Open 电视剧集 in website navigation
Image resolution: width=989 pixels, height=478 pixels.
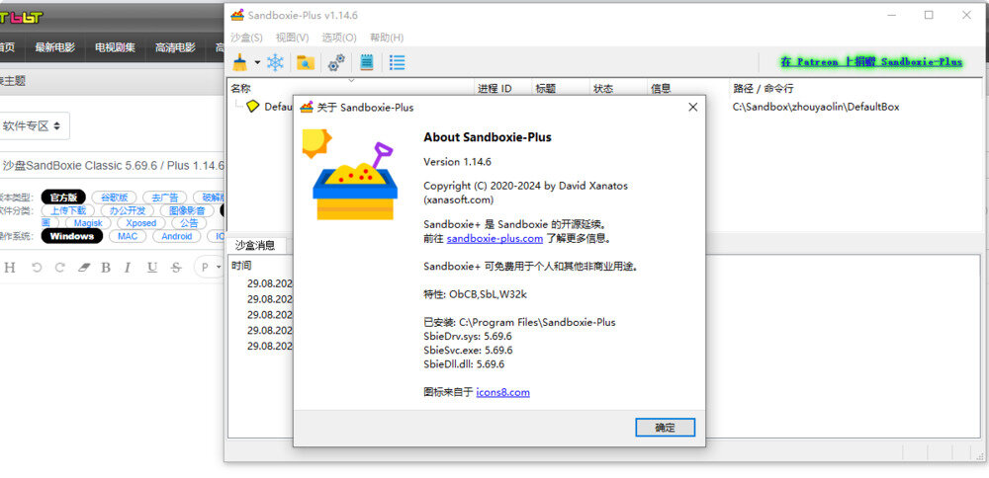click(115, 47)
